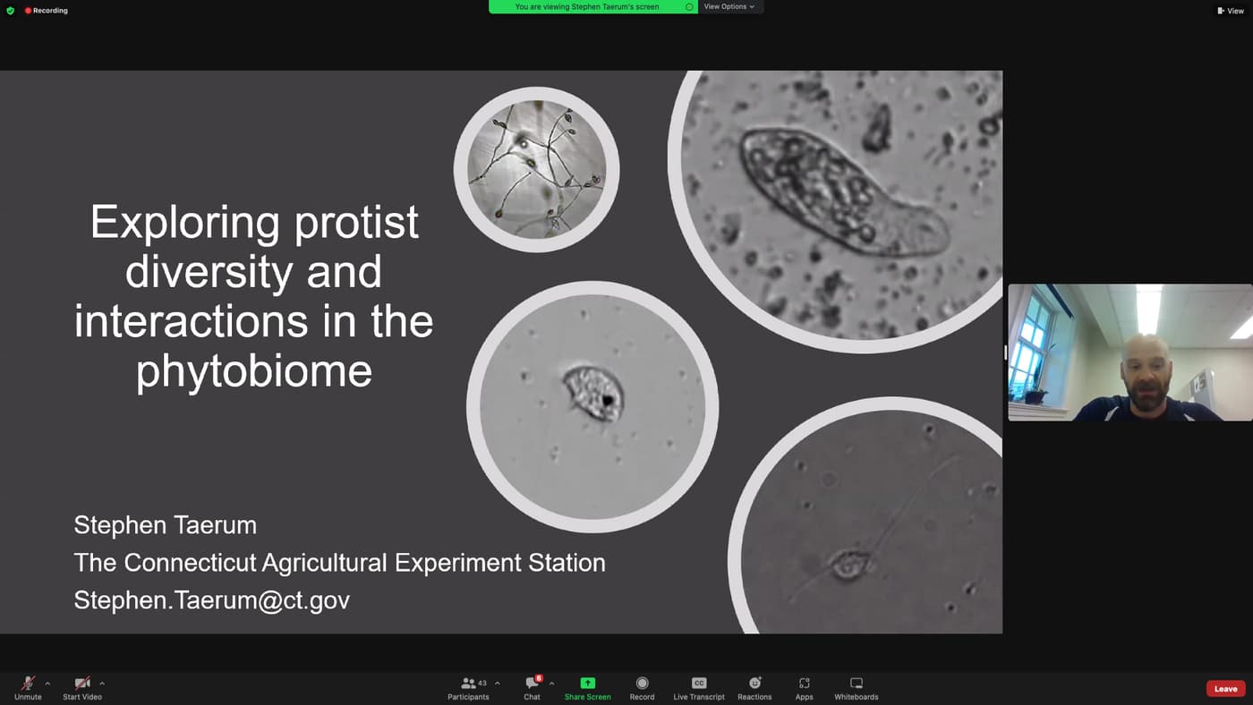Start Video camera

82,688
